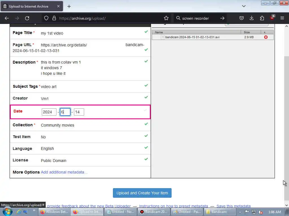Edit Subject Tags value video art
This screenshot has height=216, width=289.
(49, 87)
